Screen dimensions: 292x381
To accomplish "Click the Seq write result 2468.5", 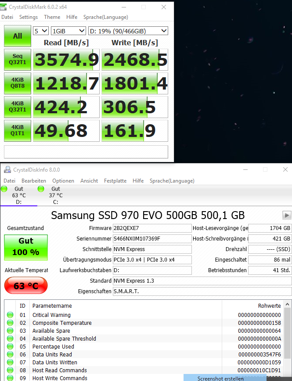I will click(135, 60).
